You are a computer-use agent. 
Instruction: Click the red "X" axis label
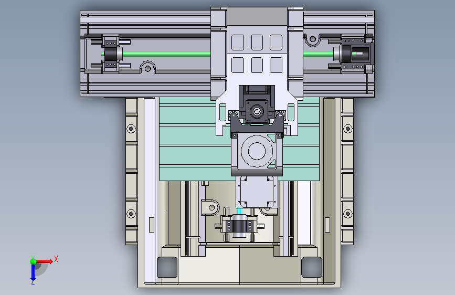[56, 259]
